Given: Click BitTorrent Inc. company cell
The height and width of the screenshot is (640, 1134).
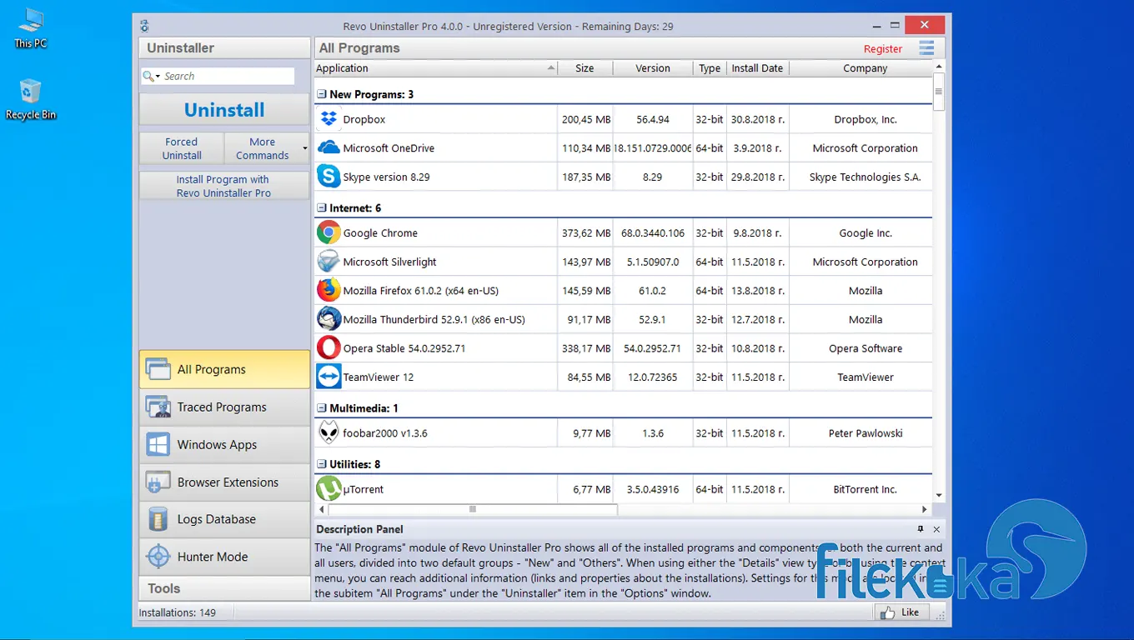Looking at the screenshot, I should click(866, 489).
